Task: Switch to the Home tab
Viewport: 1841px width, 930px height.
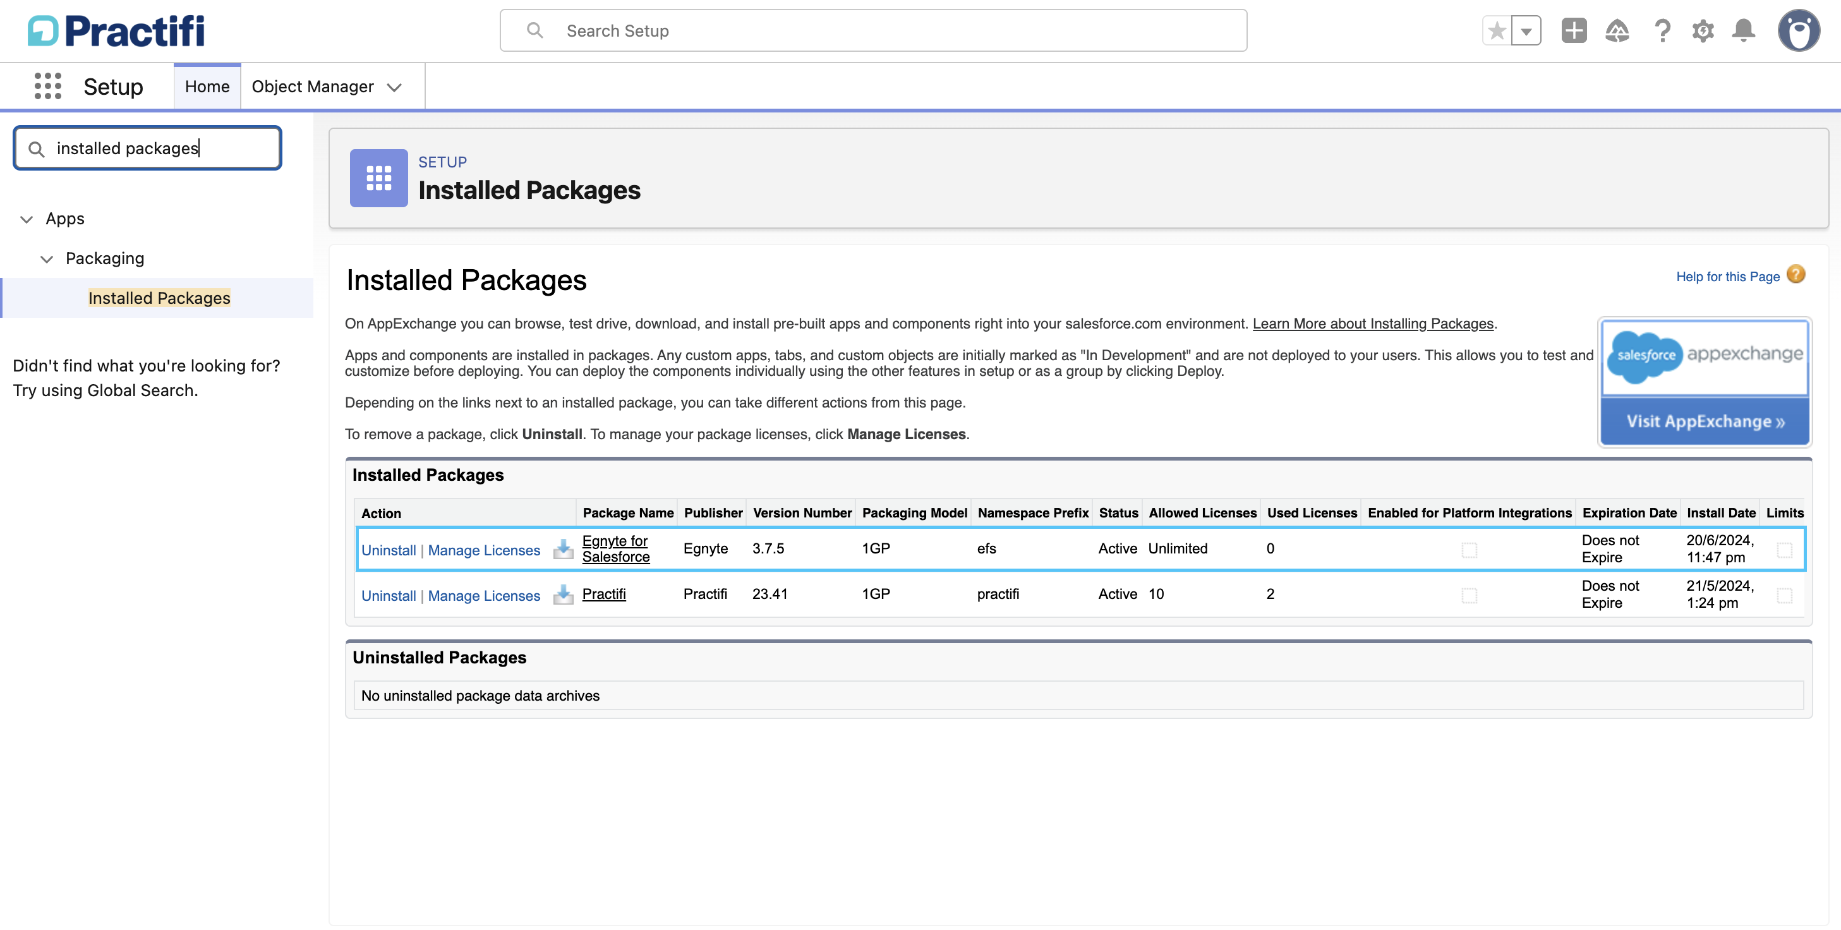Action: [x=207, y=87]
